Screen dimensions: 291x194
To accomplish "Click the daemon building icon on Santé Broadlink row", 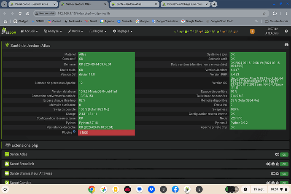I will click(x=277, y=164).
